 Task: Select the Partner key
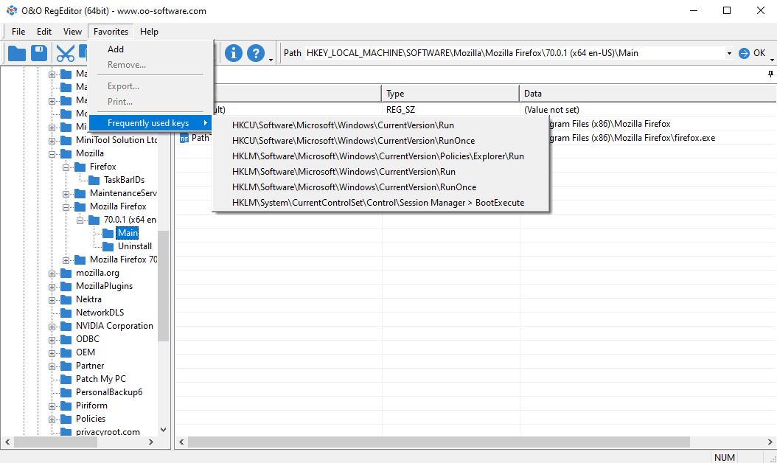point(90,366)
